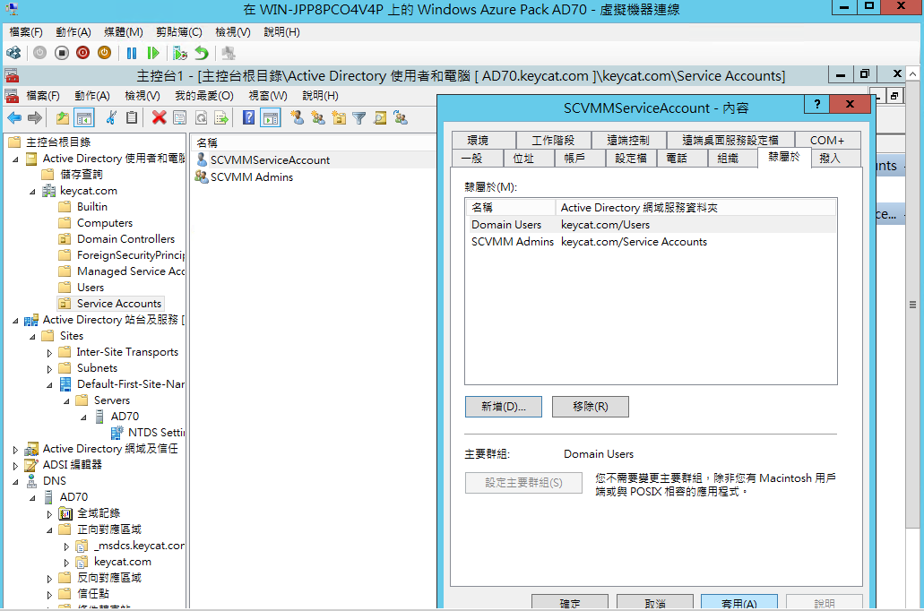Export the list using the toolbar icon
Image resolution: width=924 pixels, height=611 pixels.
point(221,118)
